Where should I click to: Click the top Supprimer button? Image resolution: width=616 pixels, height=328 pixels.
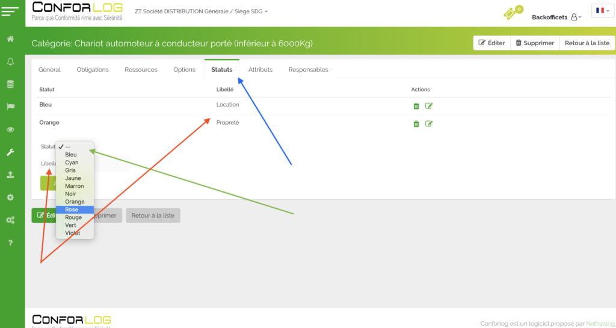[x=535, y=43]
